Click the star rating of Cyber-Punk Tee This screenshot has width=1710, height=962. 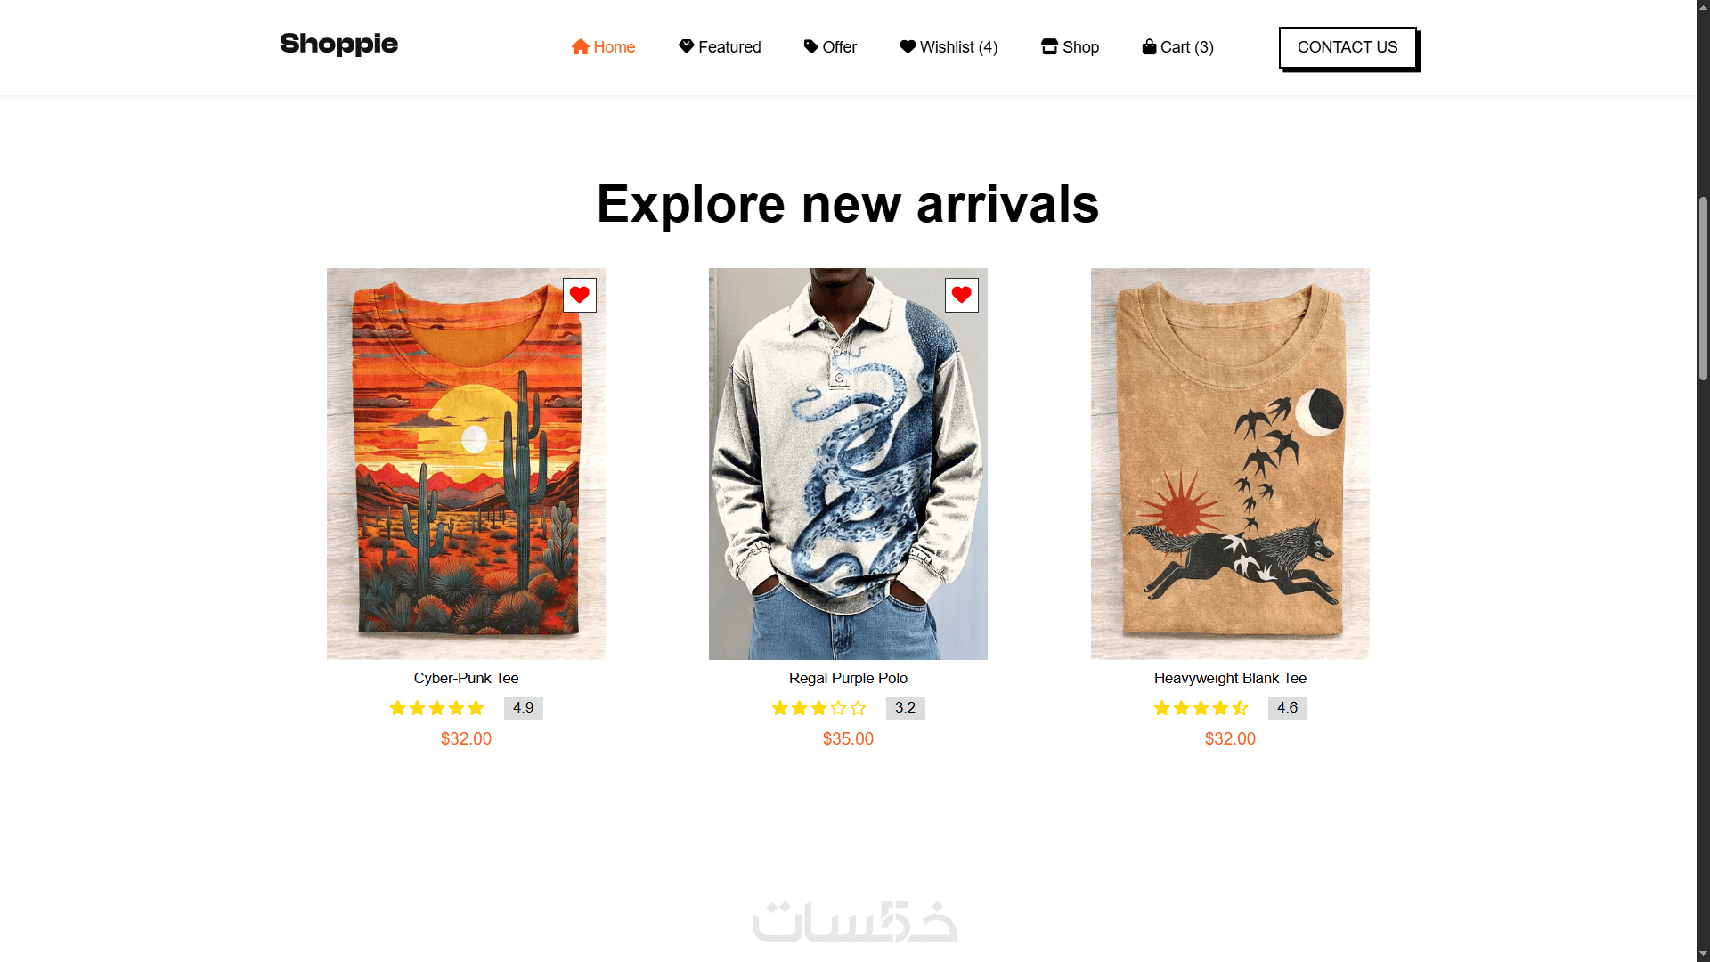tap(437, 708)
